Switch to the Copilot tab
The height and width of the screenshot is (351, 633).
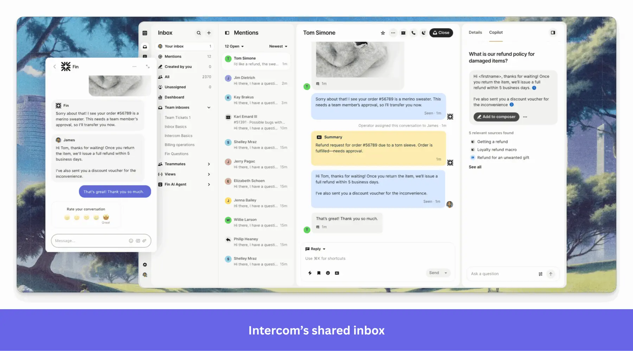pos(496,32)
